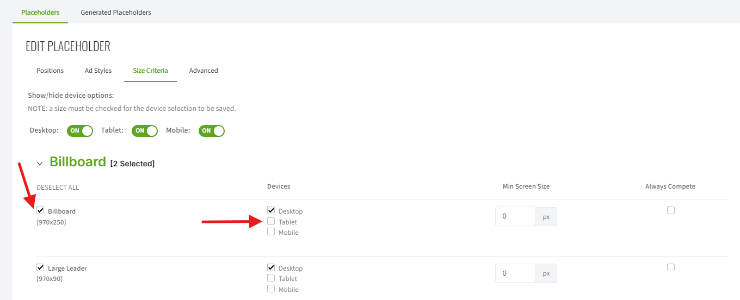
Task: Go to the Advanced tab
Action: 203,71
